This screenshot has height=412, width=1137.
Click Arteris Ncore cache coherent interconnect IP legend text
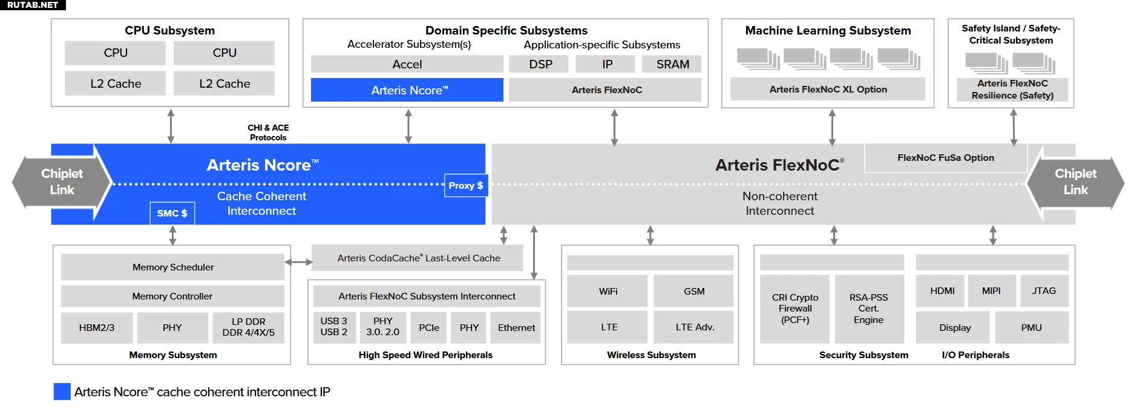tap(202, 392)
